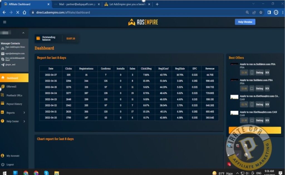The width and height of the screenshot is (285, 175).
Task: Click the Payout History card icon
Action: point(2,103)
